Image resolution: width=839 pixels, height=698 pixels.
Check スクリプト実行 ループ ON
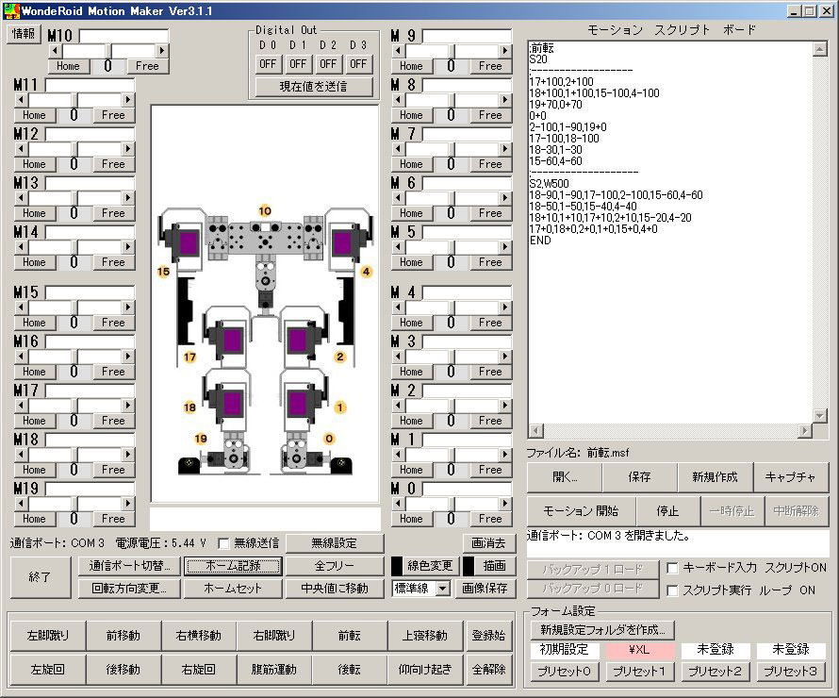[x=672, y=590]
